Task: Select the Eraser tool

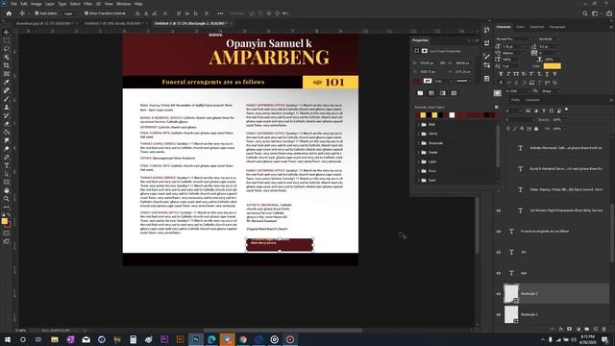Action: click(x=7, y=124)
